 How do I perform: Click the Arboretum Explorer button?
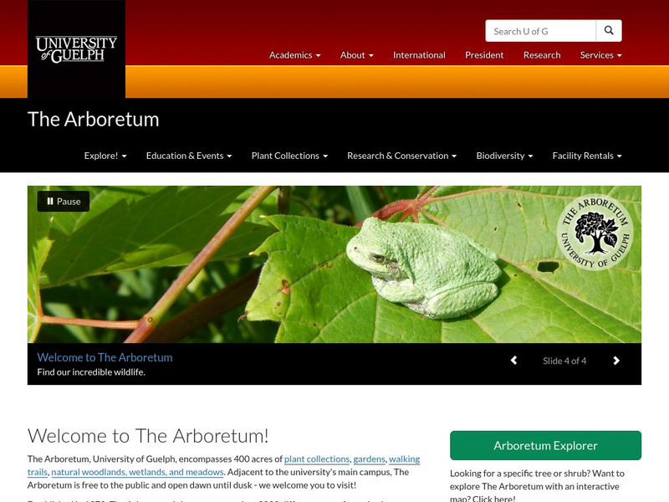(546, 445)
